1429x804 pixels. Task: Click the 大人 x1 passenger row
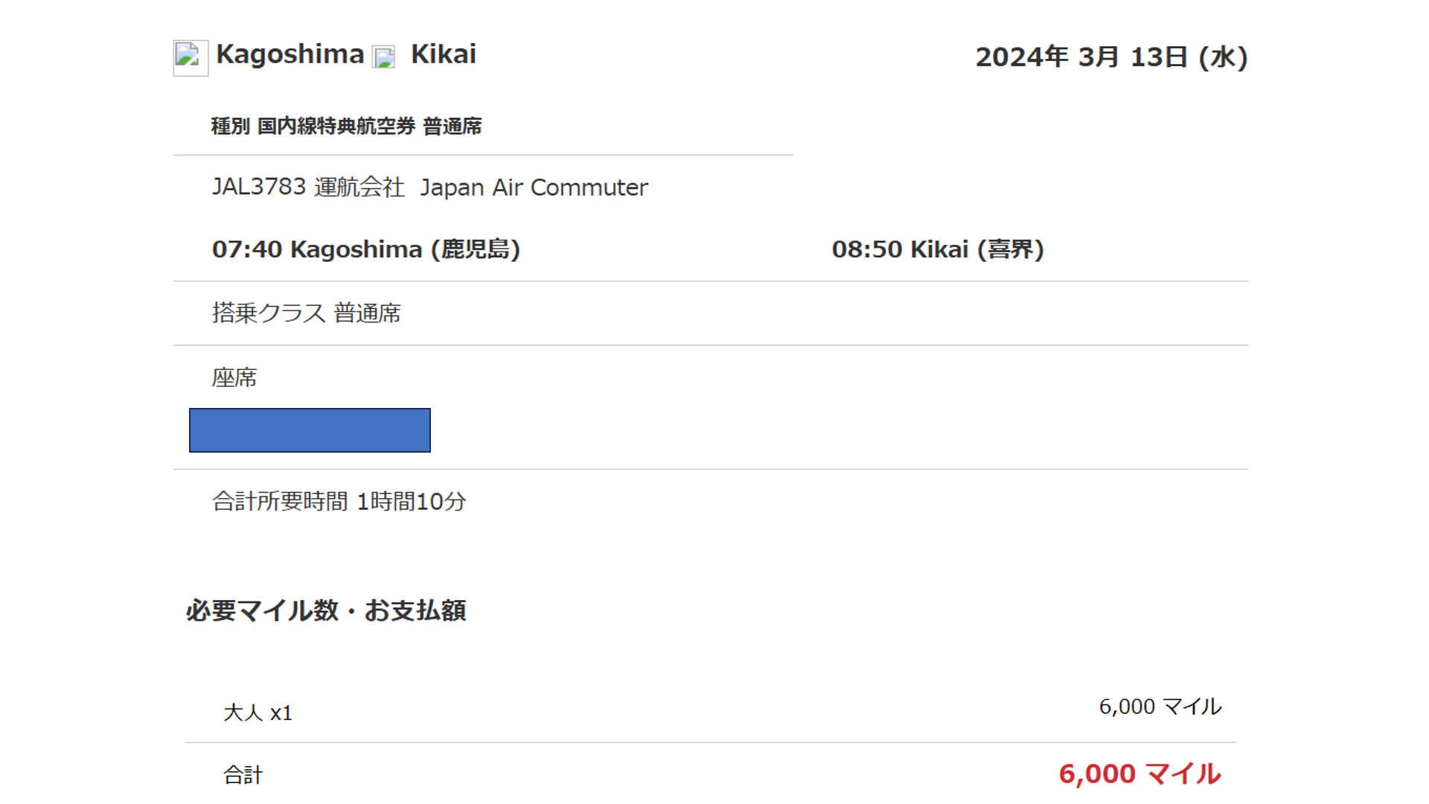[x=258, y=713]
